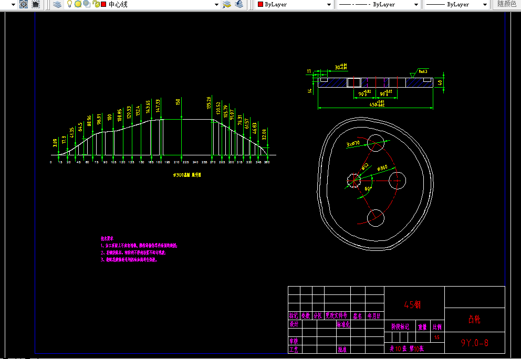Select the 40 thickness dimension on section view

coord(440,82)
